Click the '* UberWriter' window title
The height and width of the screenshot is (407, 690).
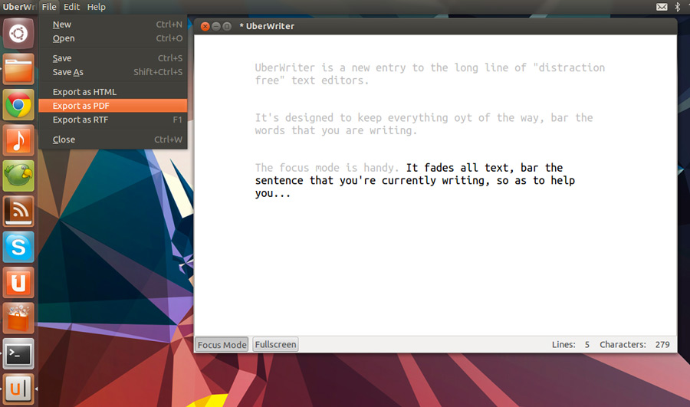[267, 26]
